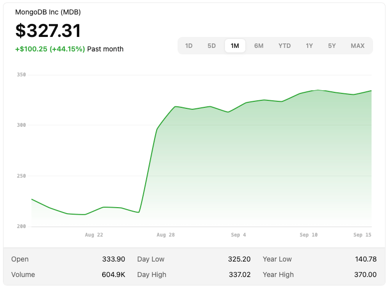
Task: Click the 200 y-axis label
Action: click(x=21, y=227)
